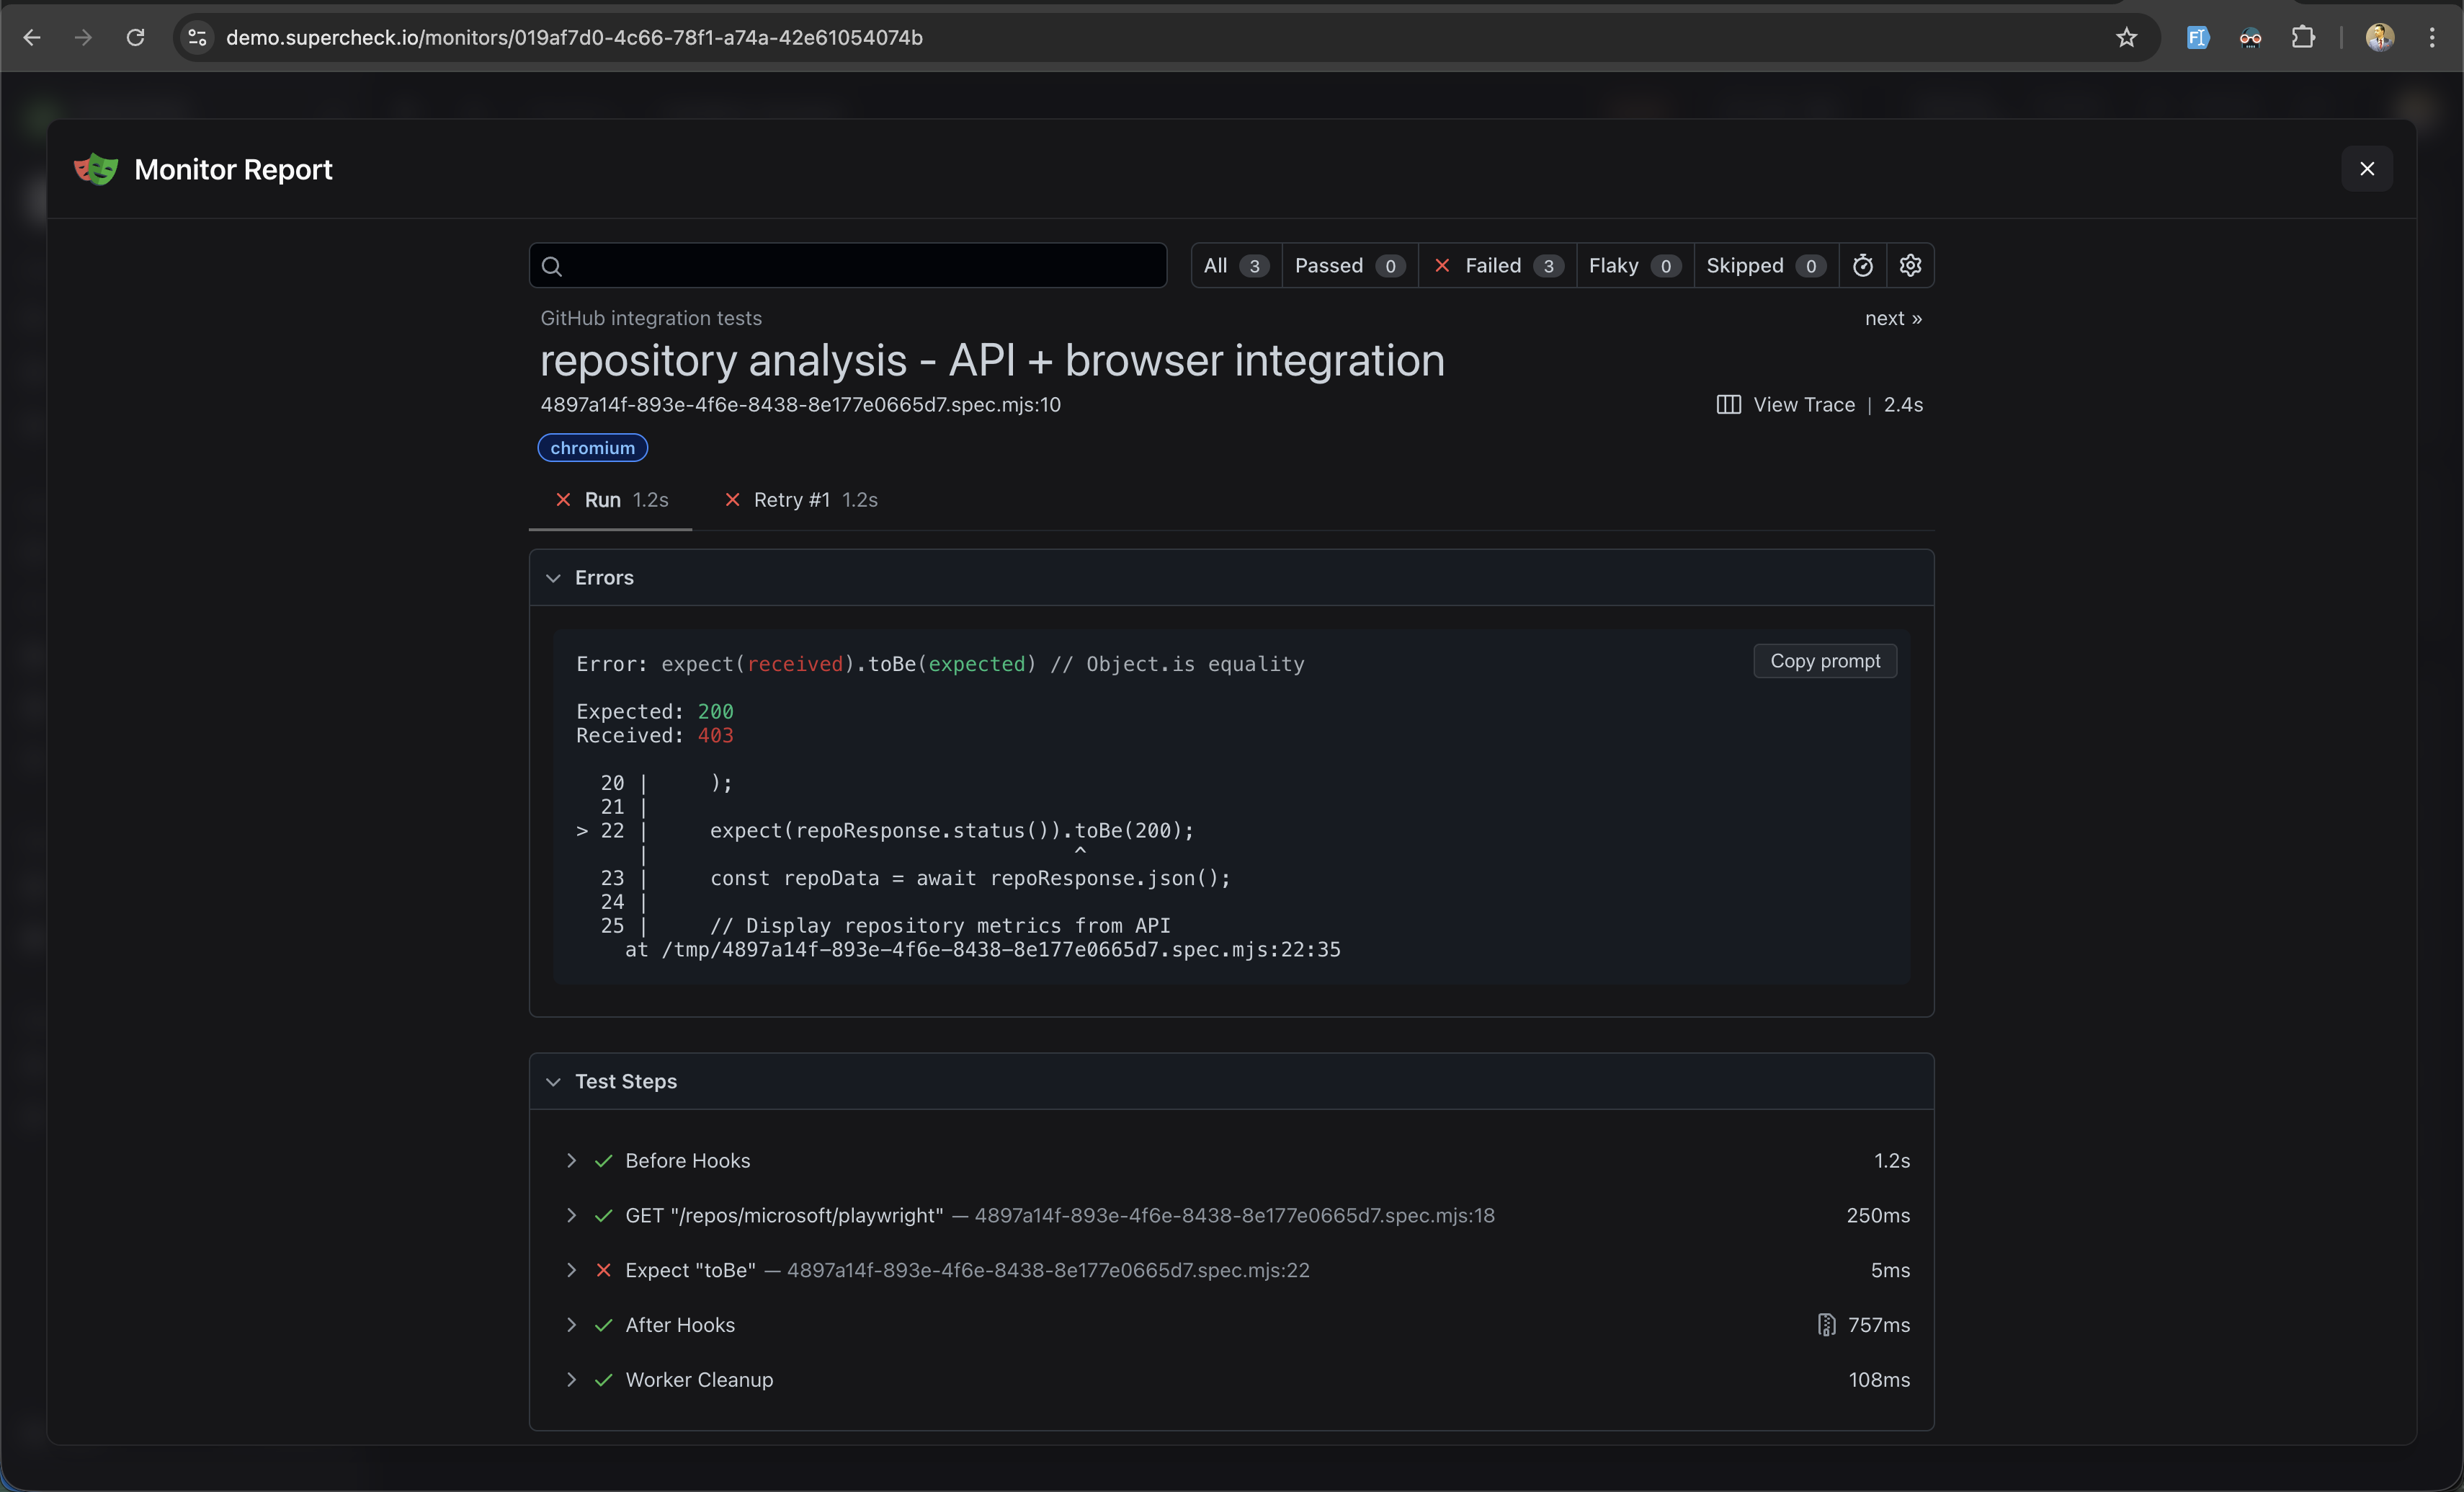Expand the Worker Cleanup step

coord(573,1380)
